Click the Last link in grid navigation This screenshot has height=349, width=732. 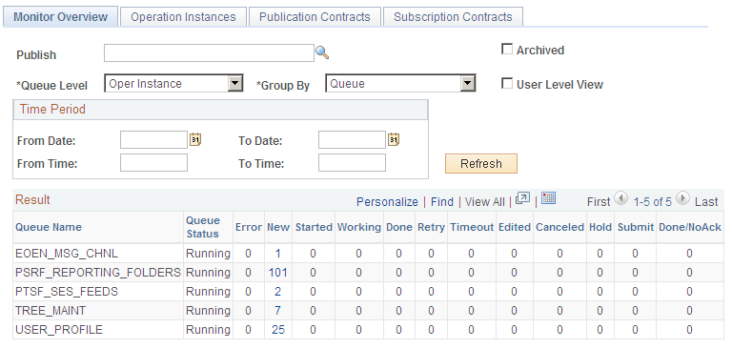point(706,202)
